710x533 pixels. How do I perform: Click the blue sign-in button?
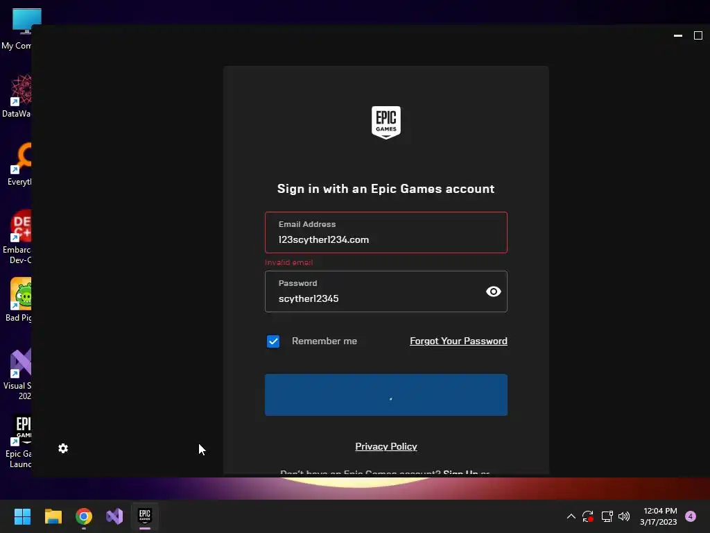coord(386,395)
